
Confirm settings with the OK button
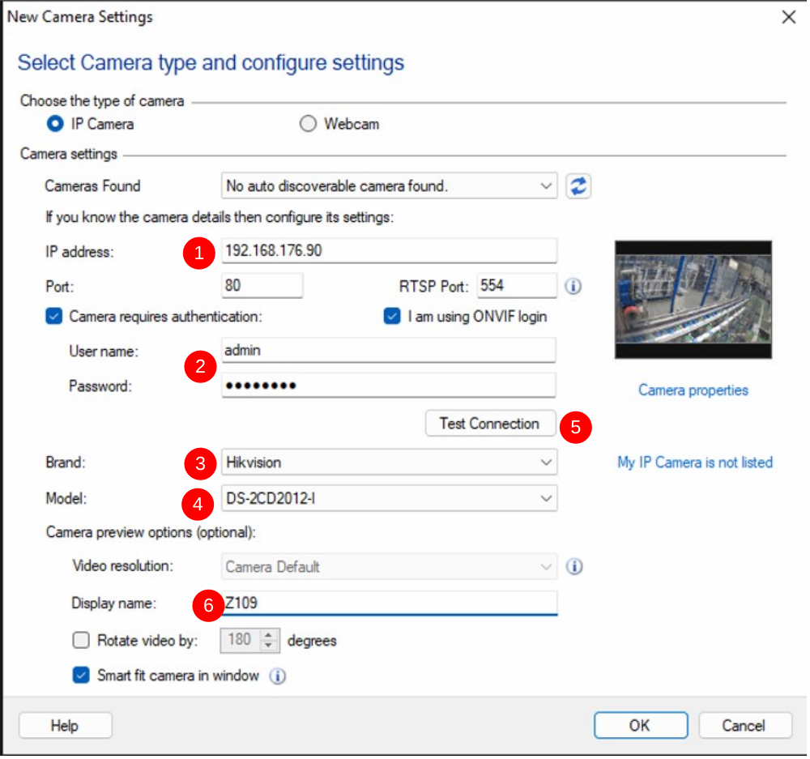tap(640, 725)
